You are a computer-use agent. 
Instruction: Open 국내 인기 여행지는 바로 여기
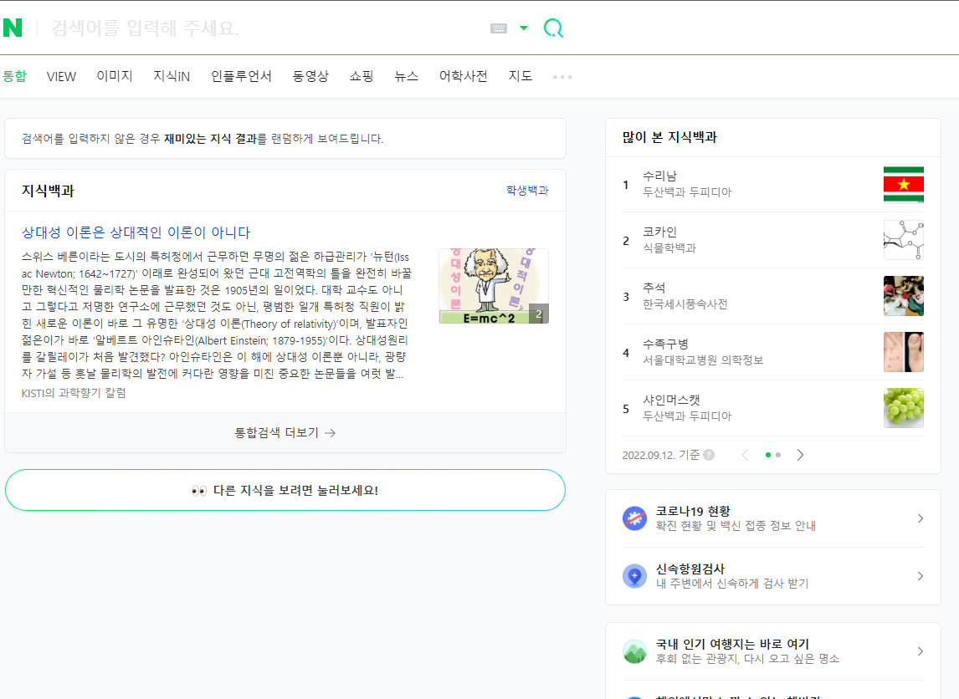773,651
